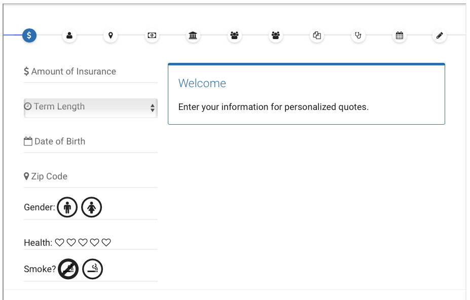Select male gender icon

point(67,207)
